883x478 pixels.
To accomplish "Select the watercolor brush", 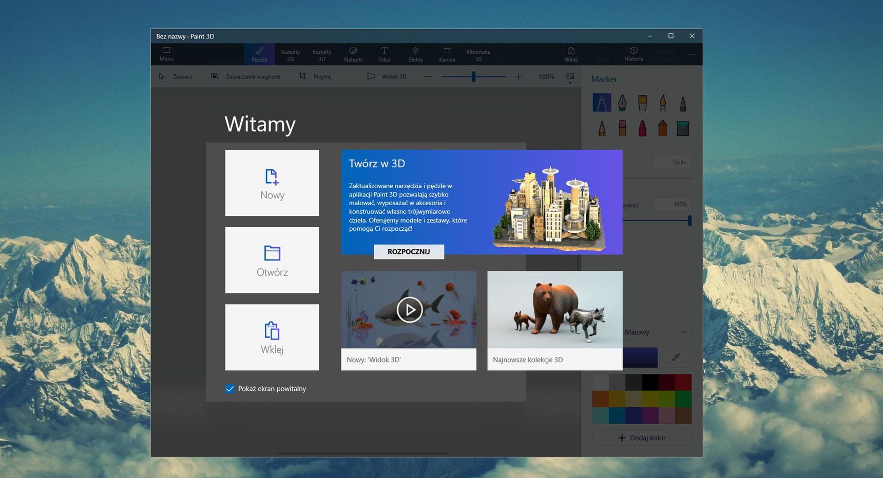I will click(663, 103).
